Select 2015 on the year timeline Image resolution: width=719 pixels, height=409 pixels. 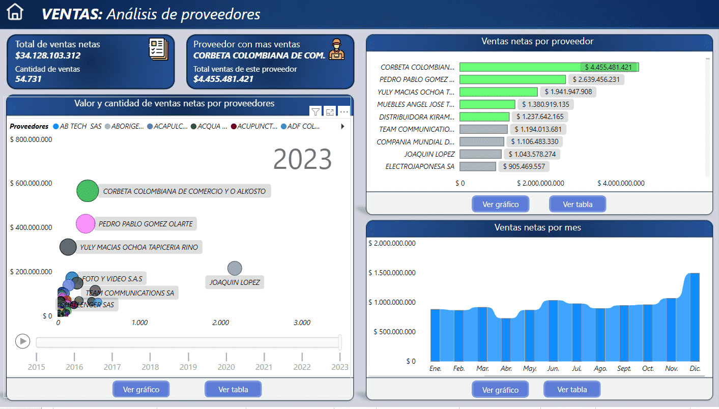click(x=36, y=367)
